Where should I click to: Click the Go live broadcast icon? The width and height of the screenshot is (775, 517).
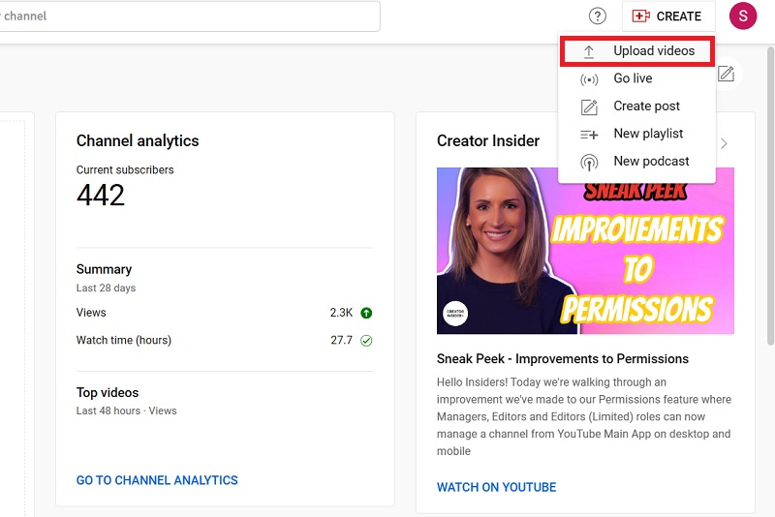pyautogui.click(x=589, y=79)
